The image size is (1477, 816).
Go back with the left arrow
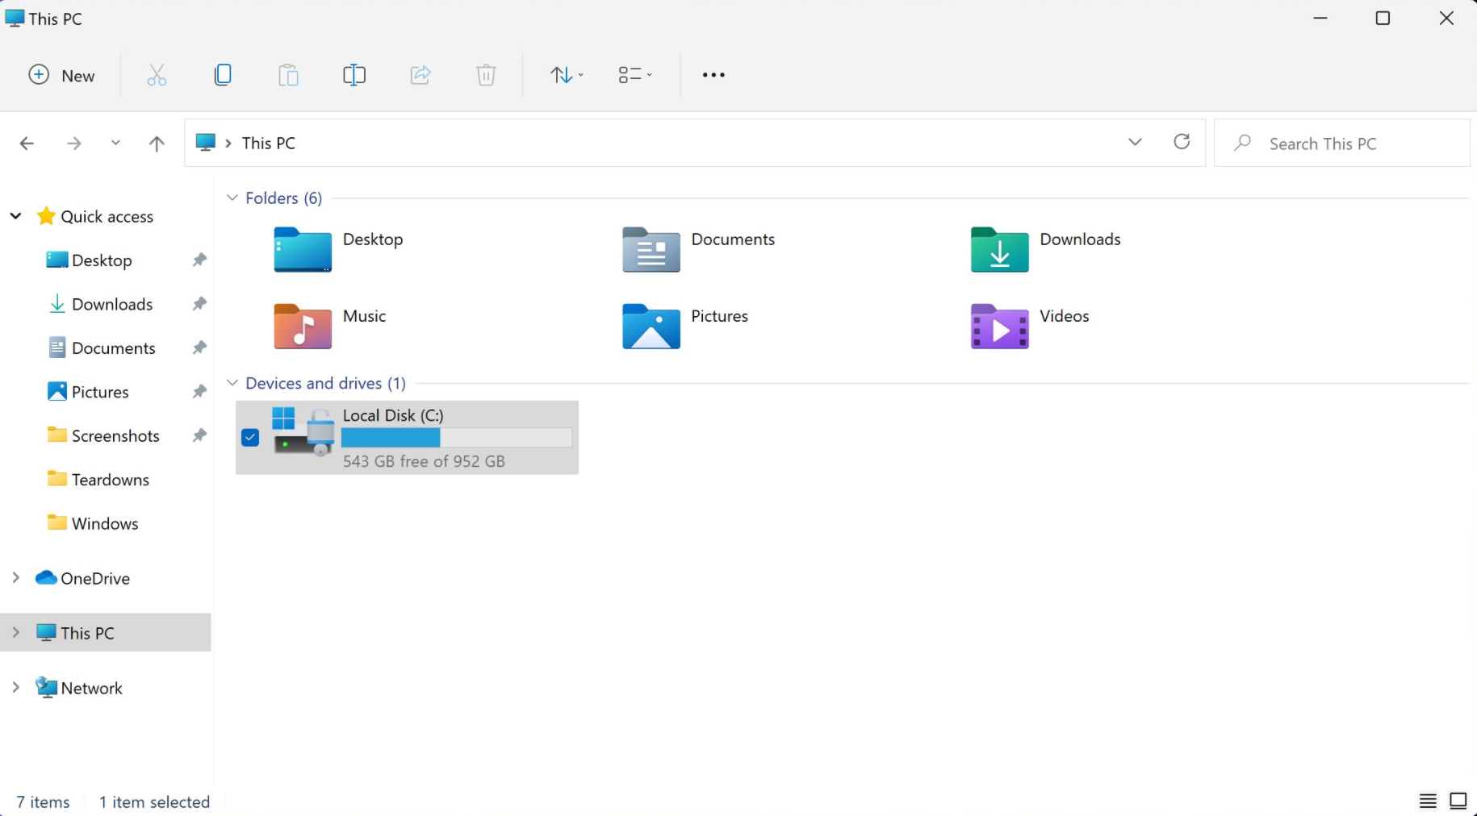[x=27, y=144]
